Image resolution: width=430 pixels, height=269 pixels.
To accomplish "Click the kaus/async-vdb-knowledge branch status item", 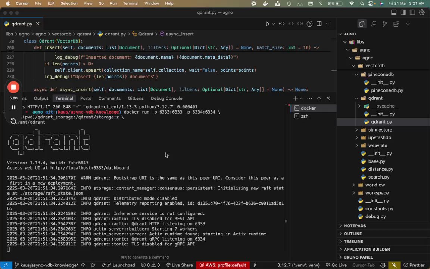I will pyautogui.click(x=46, y=265).
